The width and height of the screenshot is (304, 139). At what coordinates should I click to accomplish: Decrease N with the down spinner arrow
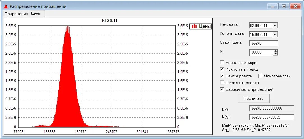point(275,54)
